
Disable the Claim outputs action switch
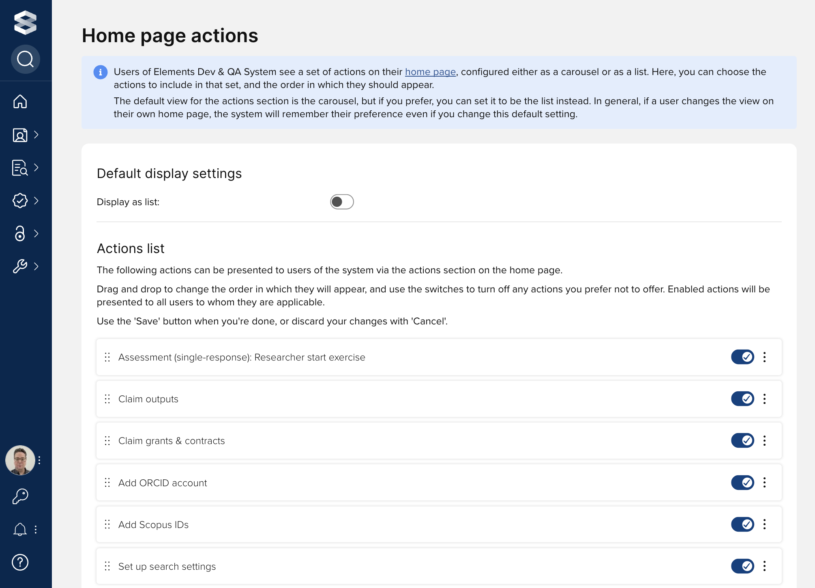742,399
